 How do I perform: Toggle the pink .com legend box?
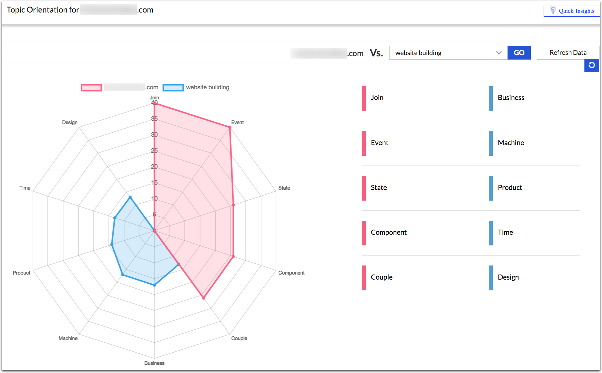[x=91, y=87]
